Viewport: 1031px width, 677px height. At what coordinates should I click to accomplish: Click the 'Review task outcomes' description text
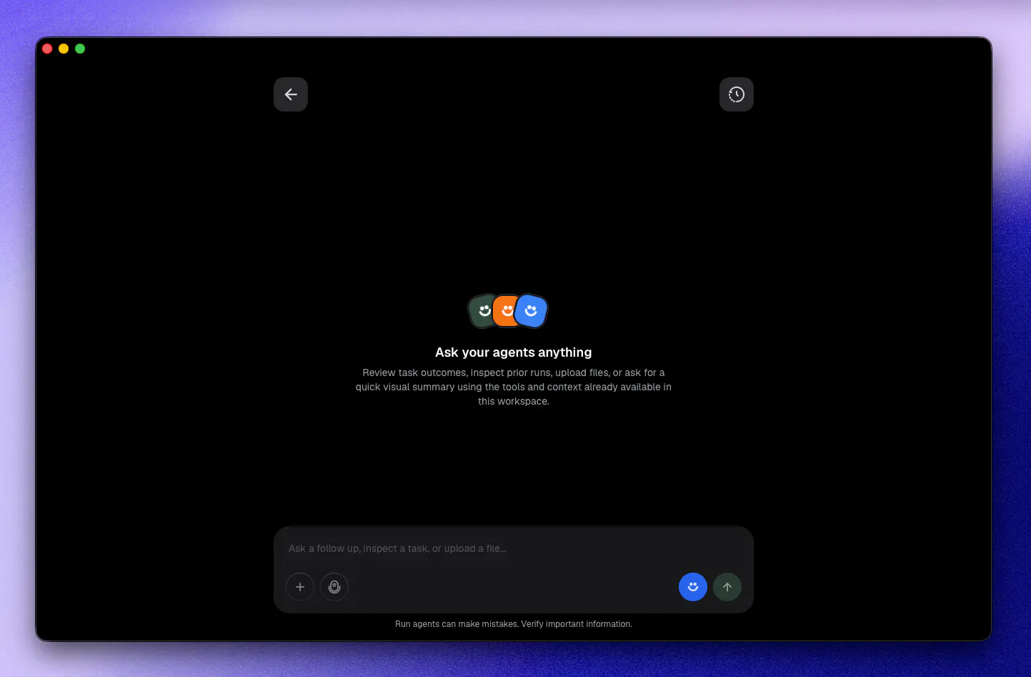(x=514, y=387)
